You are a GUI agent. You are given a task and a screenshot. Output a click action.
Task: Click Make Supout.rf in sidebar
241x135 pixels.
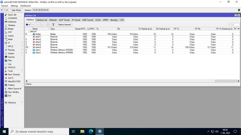click(x=14, y=89)
